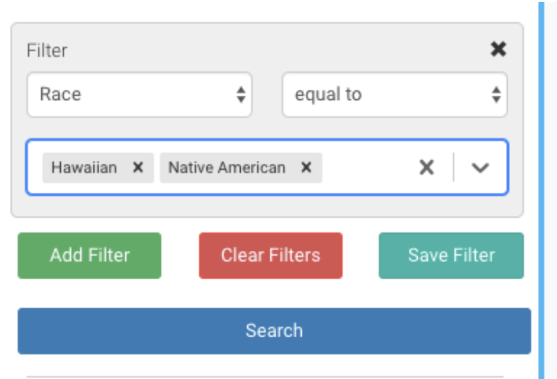Remove the Hawaiian tag
This screenshot has height=379, width=557.
tap(138, 168)
